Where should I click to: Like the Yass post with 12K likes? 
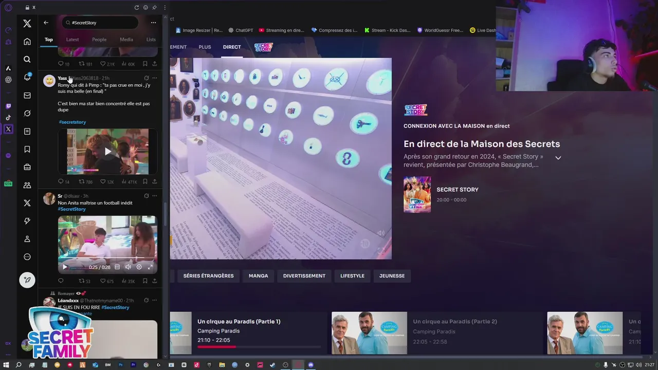click(x=107, y=181)
